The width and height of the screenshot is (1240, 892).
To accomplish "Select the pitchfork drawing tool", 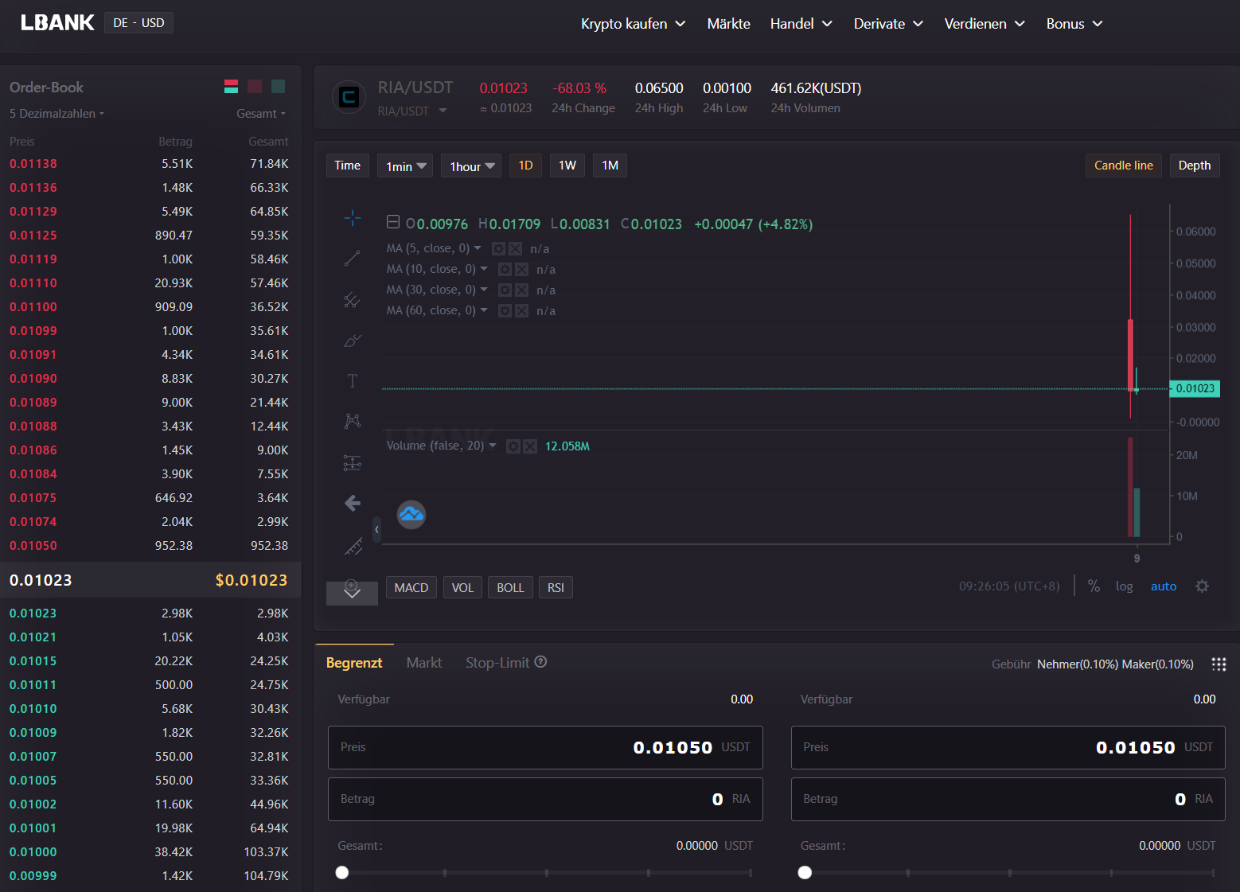I will click(x=353, y=300).
